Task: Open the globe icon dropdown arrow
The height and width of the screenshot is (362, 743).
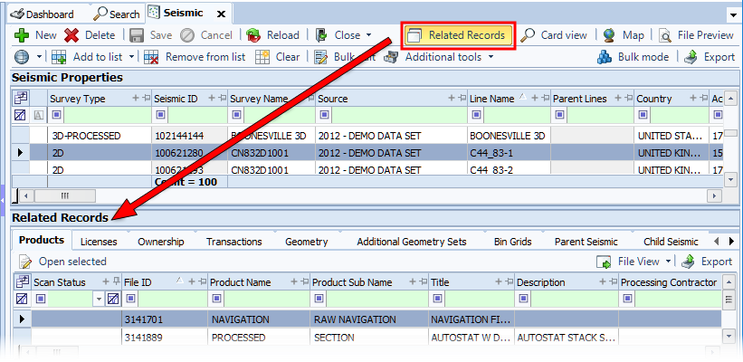Action: pos(39,57)
